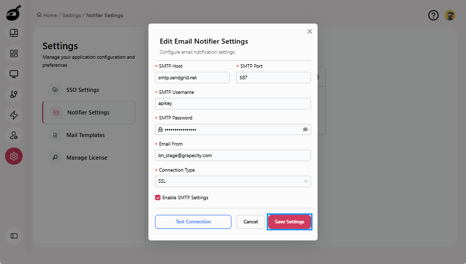Select Mail Templates menu item
The height and width of the screenshot is (264, 466).
click(89, 135)
